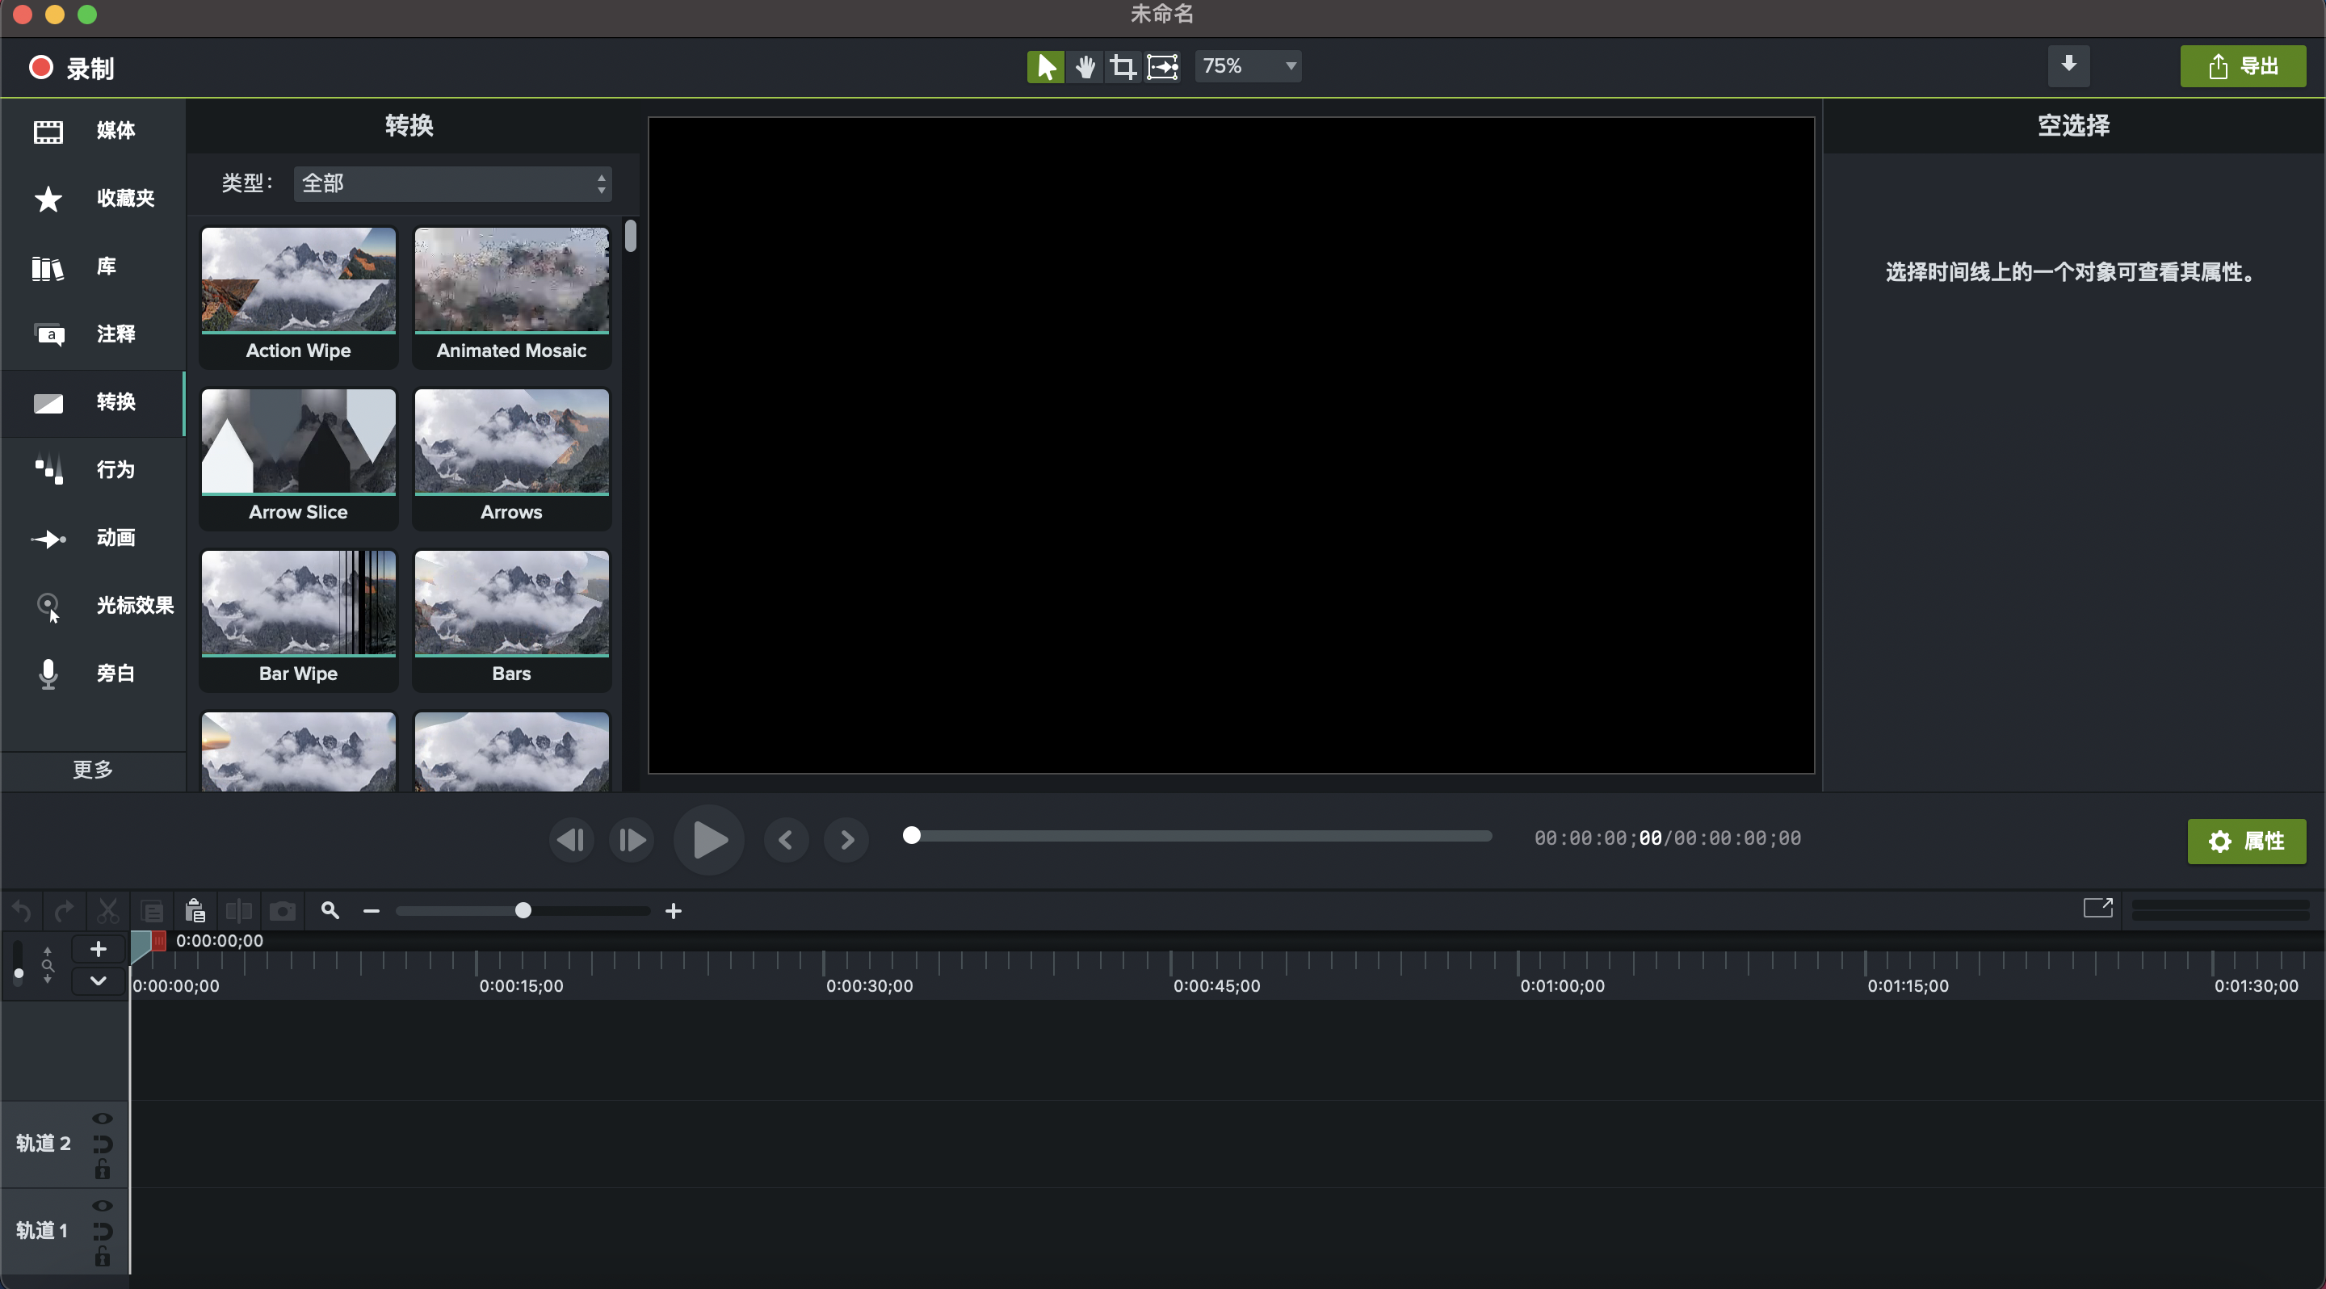Image resolution: width=2326 pixels, height=1289 pixels.
Task: Step backward one frame
Action: pyautogui.click(x=572, y=841)
